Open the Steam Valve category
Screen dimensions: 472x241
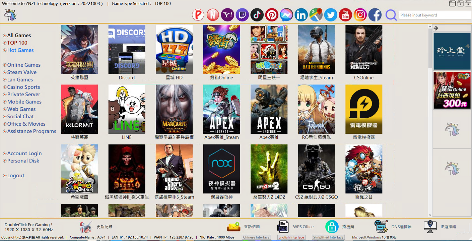22,72
